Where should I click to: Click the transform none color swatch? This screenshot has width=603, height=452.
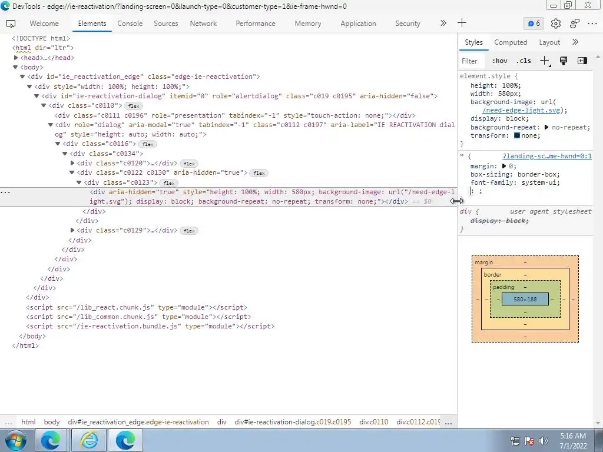click(x=517, y=136)
